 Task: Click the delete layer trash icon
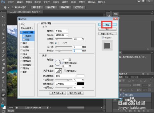pyautogui.click(x=148, y=111)
